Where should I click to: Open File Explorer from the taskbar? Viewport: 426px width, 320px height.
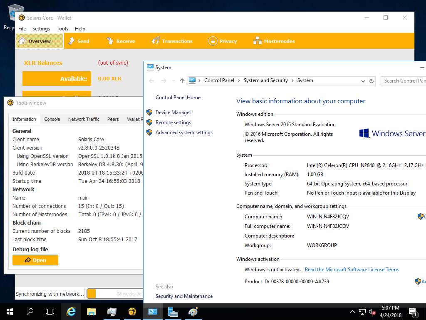click(91, 312)
